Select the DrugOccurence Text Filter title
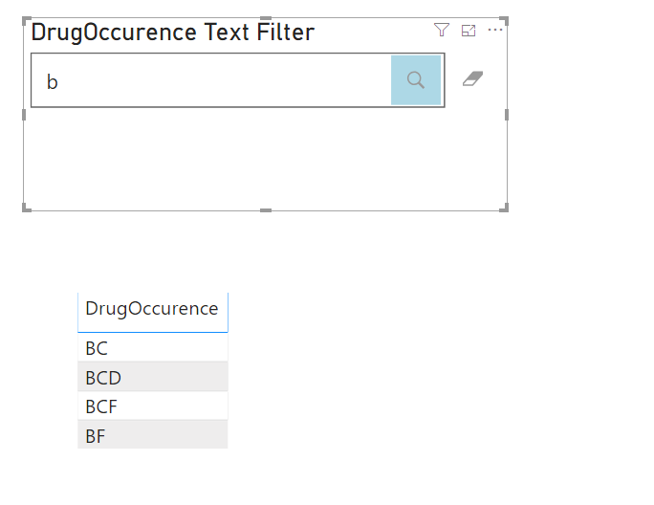The width and height of the screenshot is (654, 505). 173,33
